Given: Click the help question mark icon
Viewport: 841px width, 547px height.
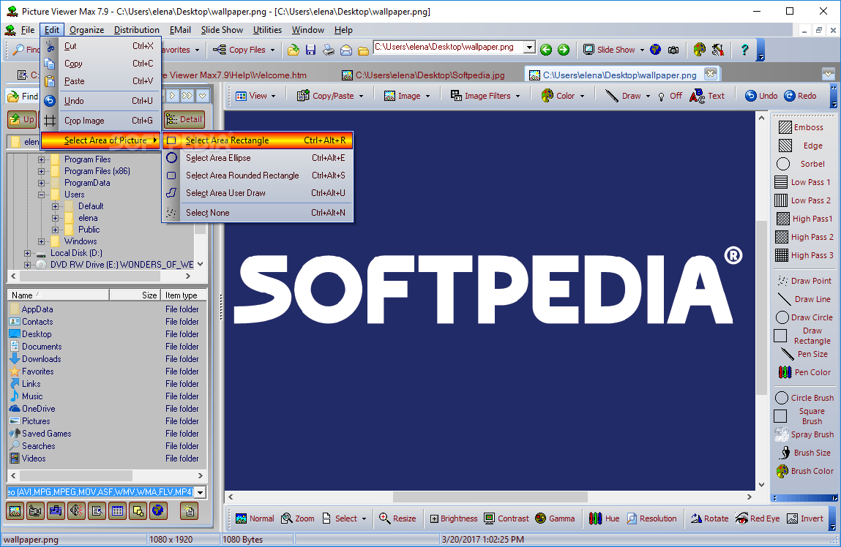Looking at the screenshot, I should click(x=744, y=50).
